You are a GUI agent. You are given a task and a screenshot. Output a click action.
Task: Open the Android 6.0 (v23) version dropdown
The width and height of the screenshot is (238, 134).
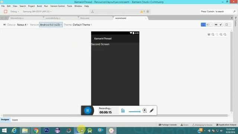51,25
